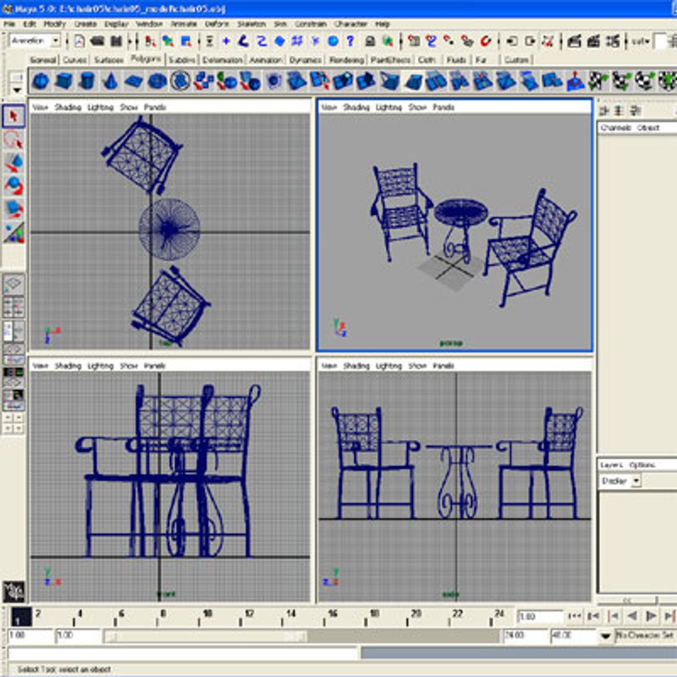Go to start of playback range
The width and height of the screenshot is (677, 677).
(x=575, y=616)
